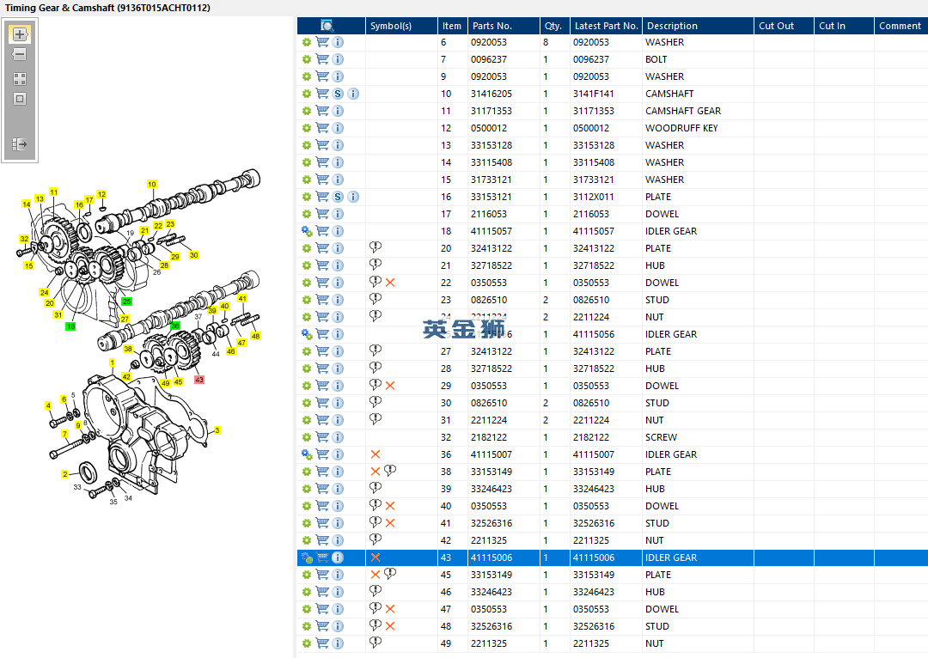Screen dimensions: 928x658
Task: Click the SCREW description
Action: point(661,437)
